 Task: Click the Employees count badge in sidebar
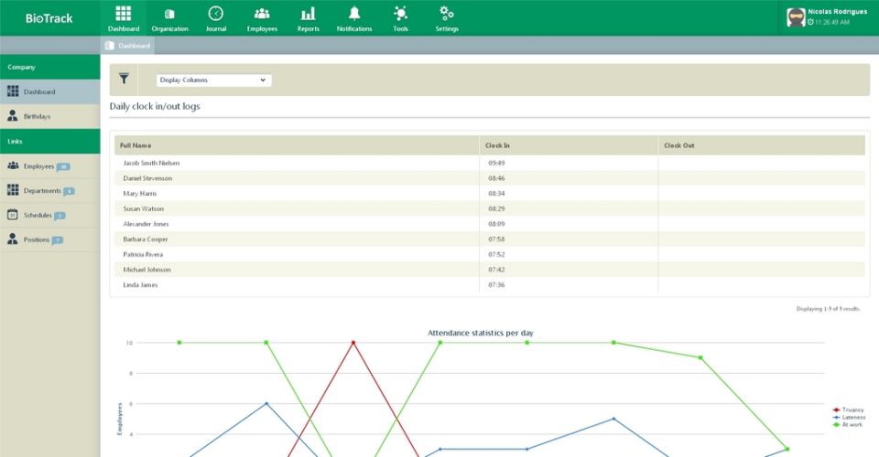click(x=63, y=166)
